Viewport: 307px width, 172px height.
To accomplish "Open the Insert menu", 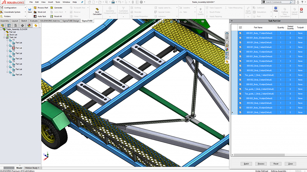I will (50, 2).
